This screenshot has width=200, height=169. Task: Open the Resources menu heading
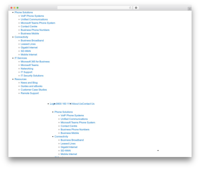20,79
